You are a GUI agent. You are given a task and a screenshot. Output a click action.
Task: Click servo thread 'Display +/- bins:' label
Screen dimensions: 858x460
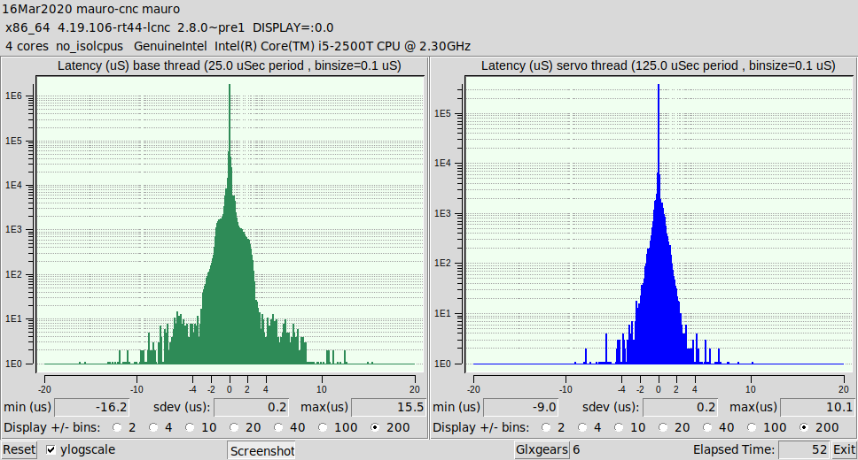point(481,427)
